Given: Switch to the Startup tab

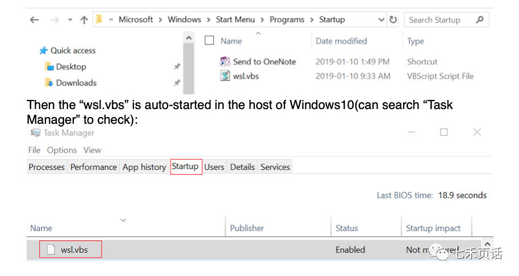Looking at the screenshot, I should point(186,166).
